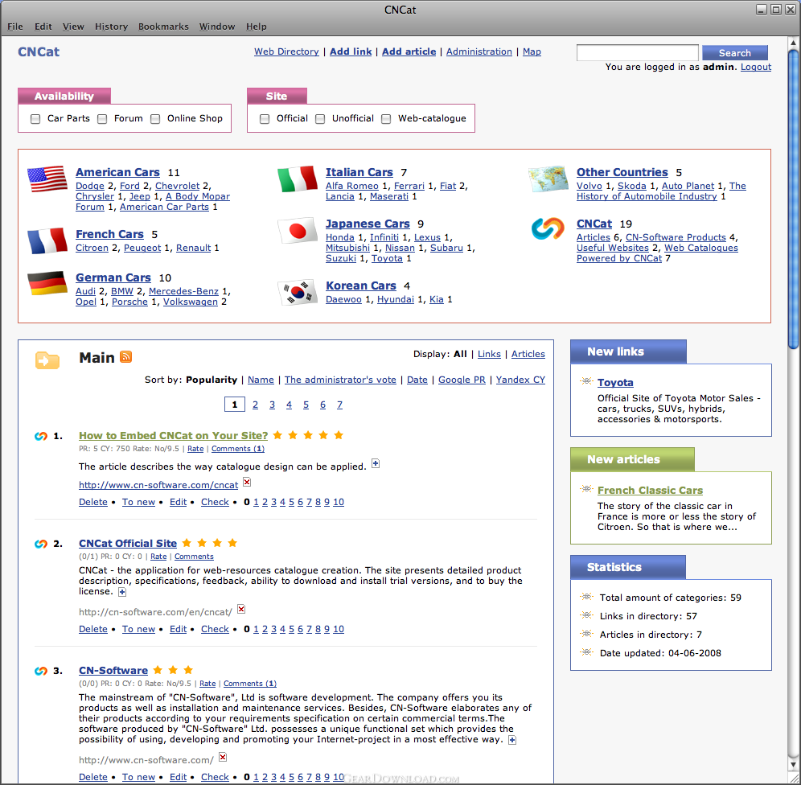The height and width of the screenshot is (785, 801).
Task: Click the fifth star of How to Embed CNCat
Action: [x=339, y=435]
